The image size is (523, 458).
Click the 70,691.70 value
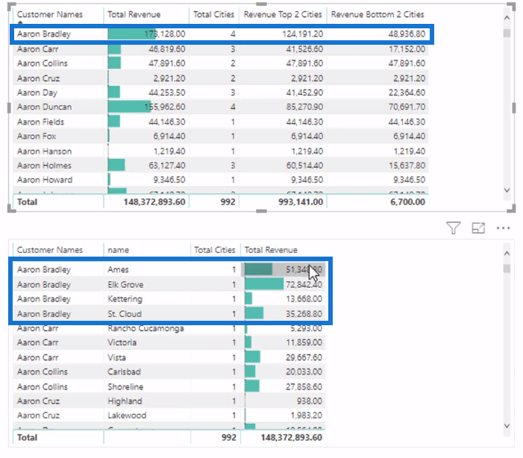tap(407, 107)
